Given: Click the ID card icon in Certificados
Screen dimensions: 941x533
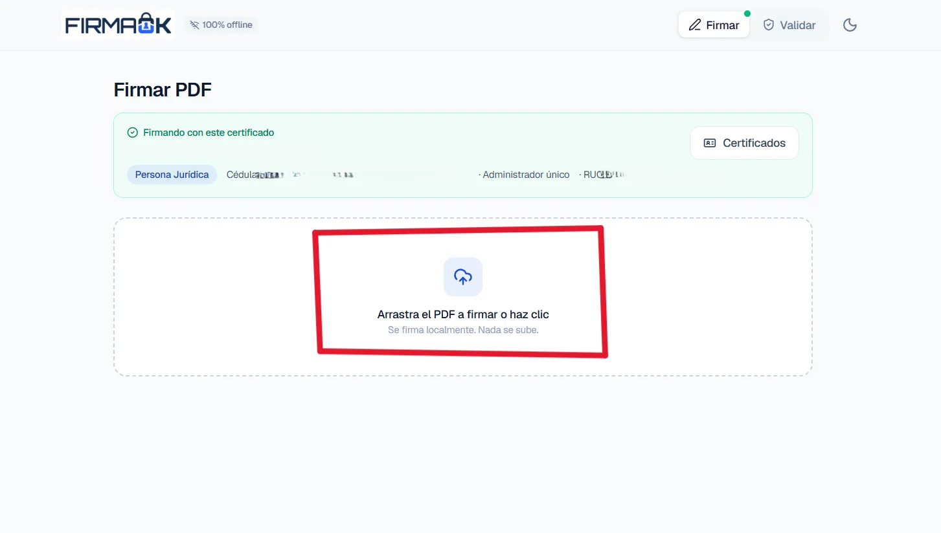Looking at the screenshot, I should (710, 143).
